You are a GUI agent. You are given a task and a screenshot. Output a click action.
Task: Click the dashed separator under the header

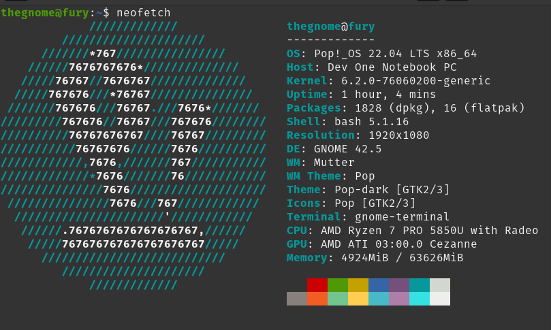pyautogui.click(x=331, y=40)
